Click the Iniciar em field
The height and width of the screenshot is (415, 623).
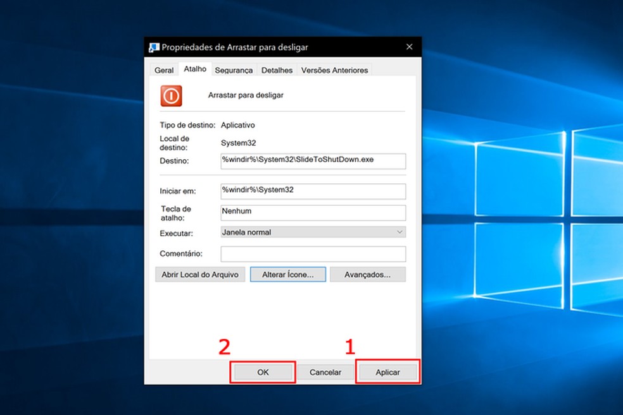coord(313,191)
